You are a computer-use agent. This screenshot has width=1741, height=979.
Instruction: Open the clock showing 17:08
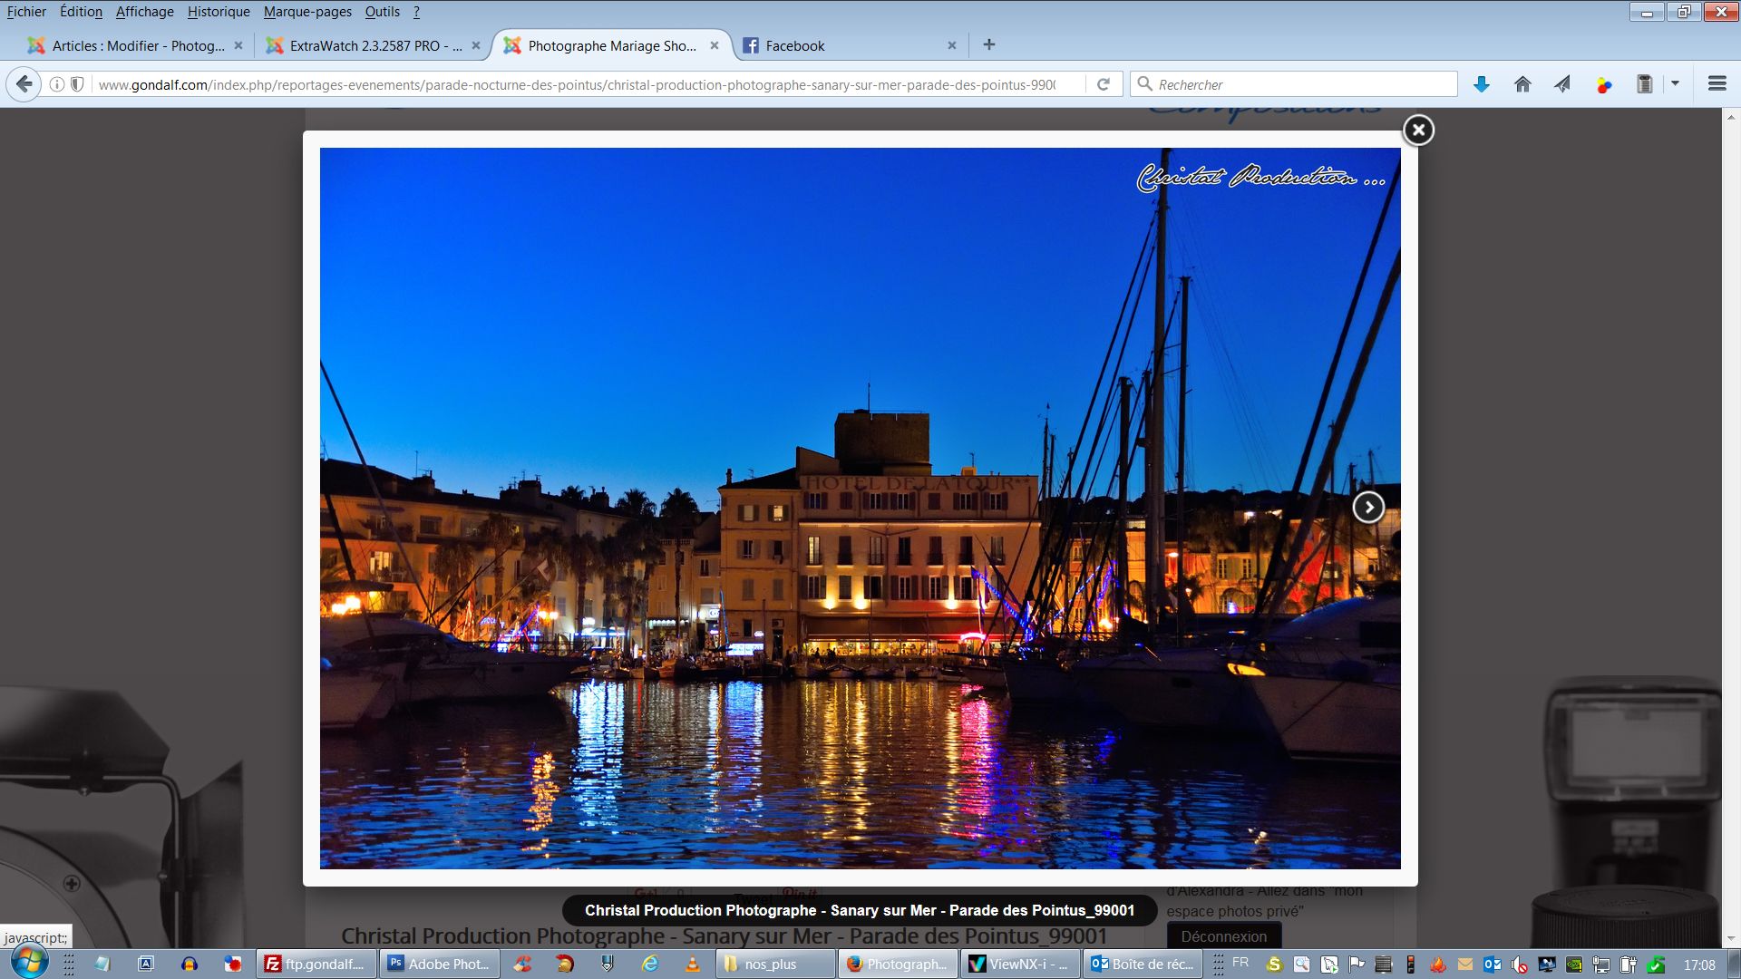1699,964
